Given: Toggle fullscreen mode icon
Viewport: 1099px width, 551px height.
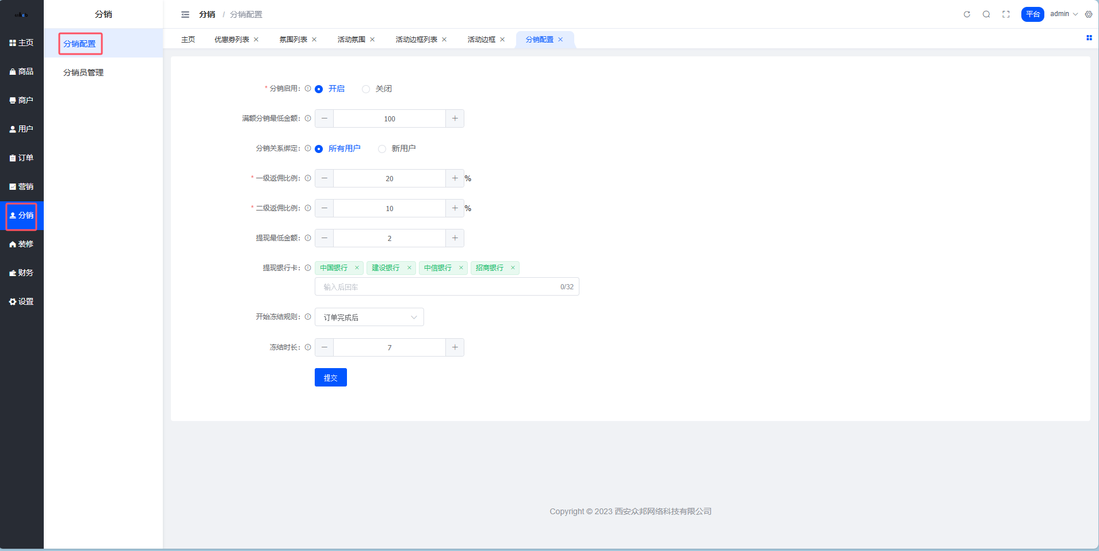Looking at the screenshot, I should click(1006, 14).
